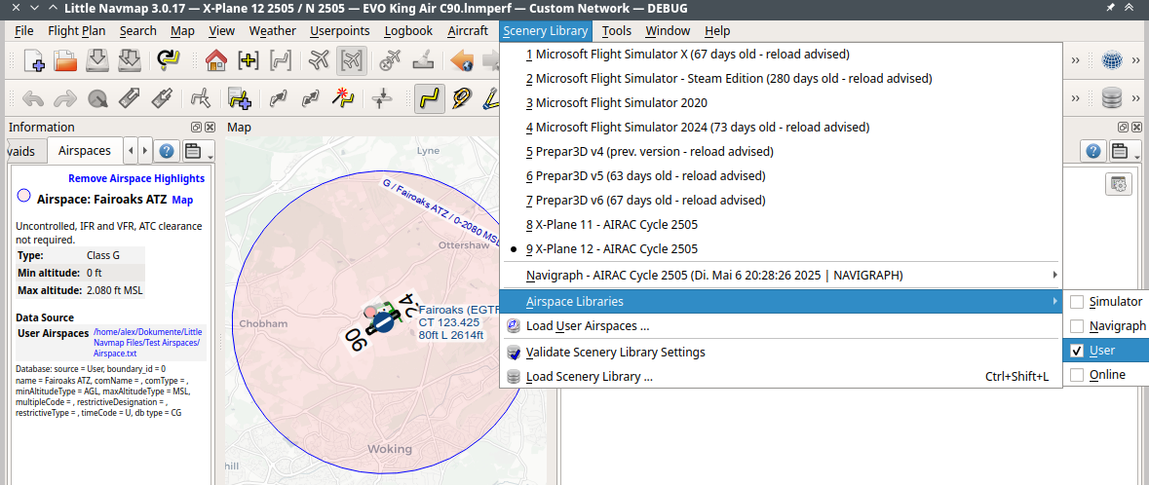Select Prepar3D v5 scenery library
This screenshot has height=485, width=1149.
[780, 176]
